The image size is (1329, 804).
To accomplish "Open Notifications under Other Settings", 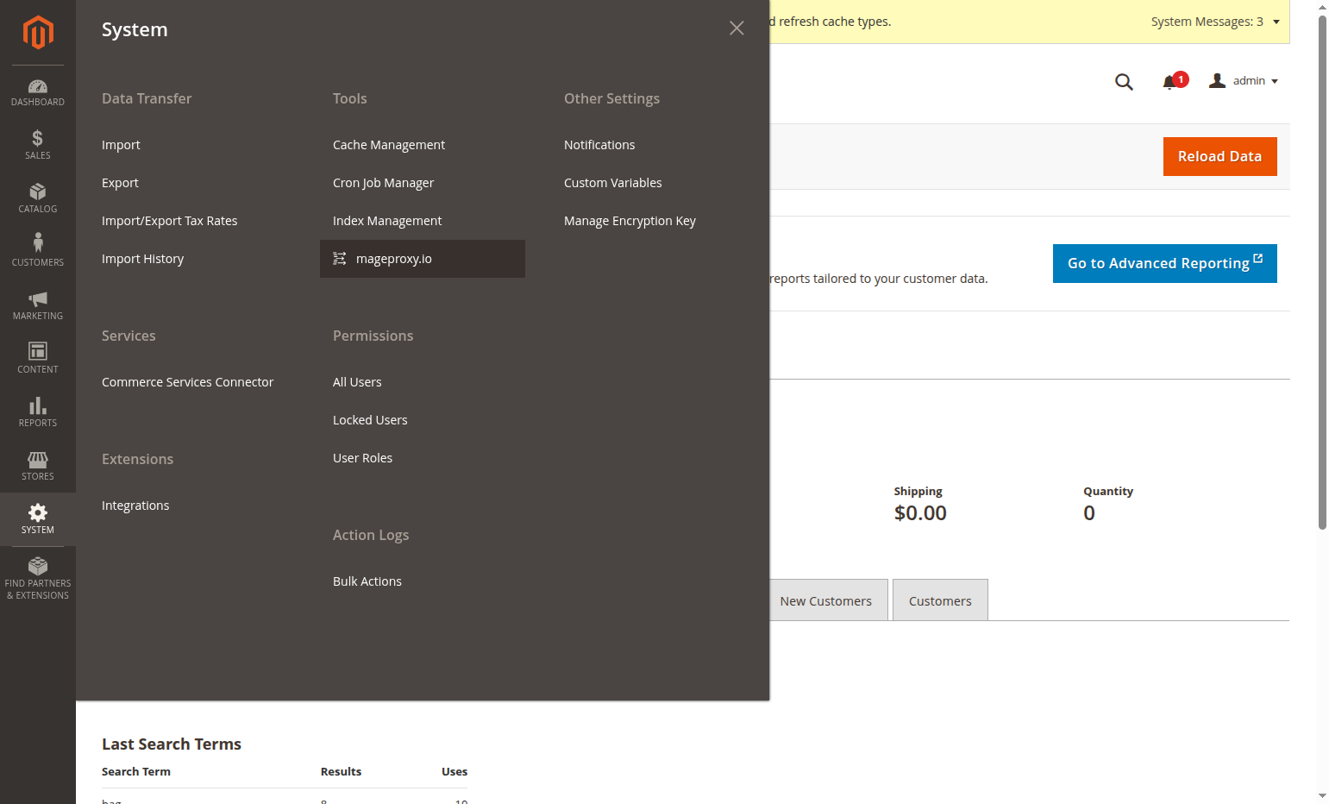I will click(x=599, y=145).
